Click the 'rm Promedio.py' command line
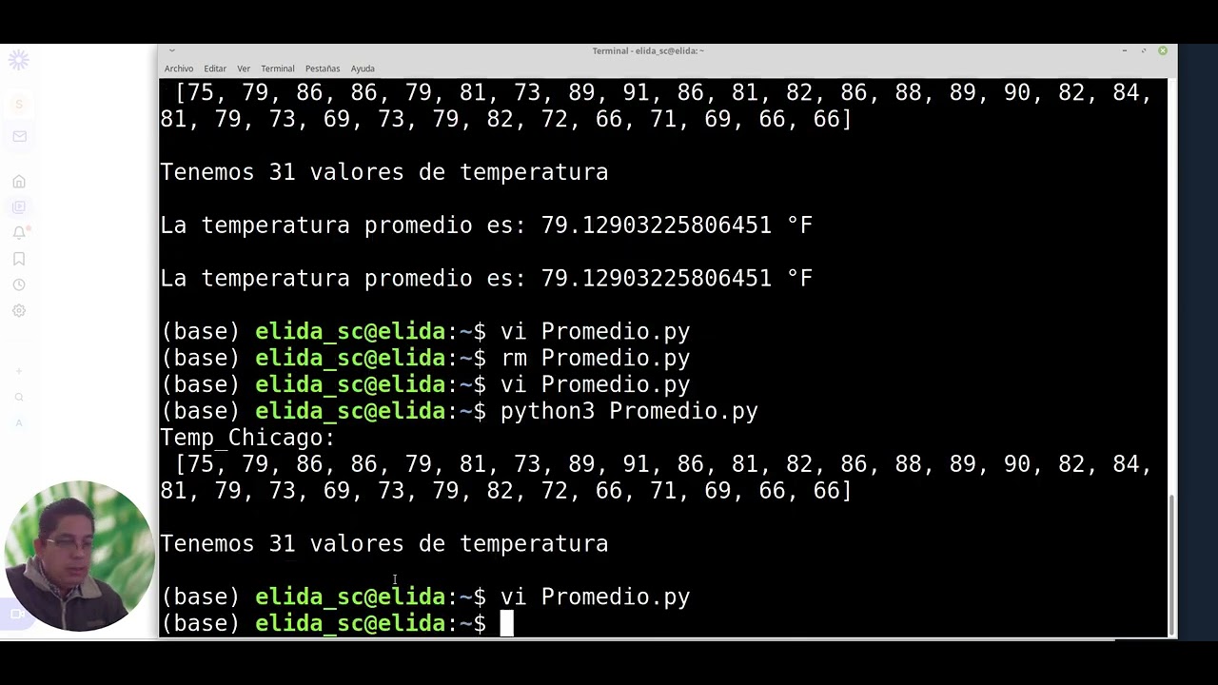Viewport: 1218px width, 685px height. coord(595,358)
